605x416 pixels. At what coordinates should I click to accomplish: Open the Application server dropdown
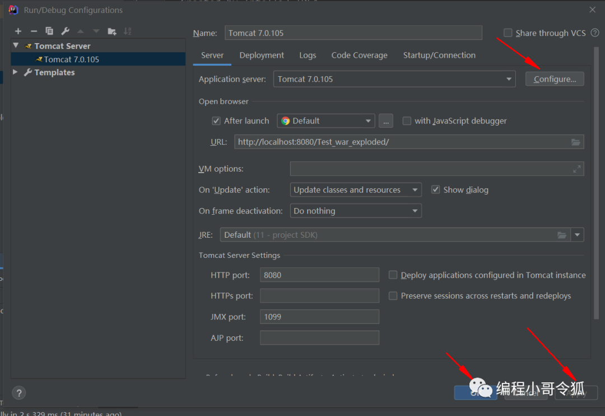tap(394, 79)
